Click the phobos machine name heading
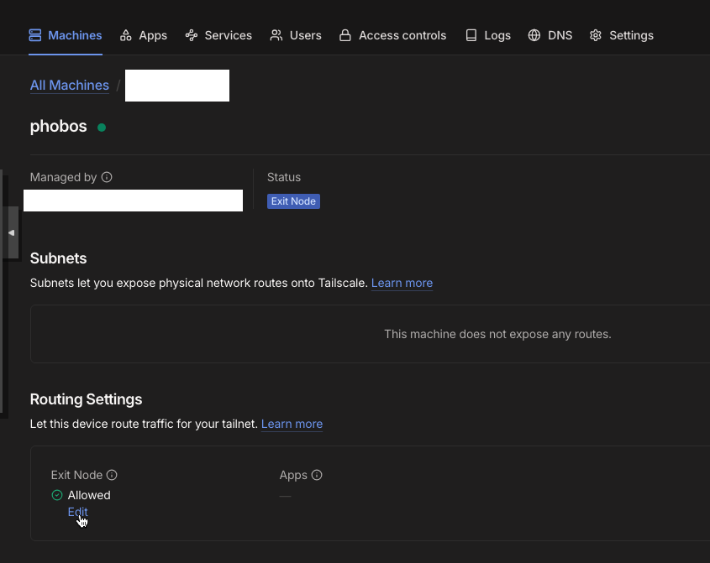The height and width of the screenshot is (563, 710). pyautogui.click(x=59, y=127)
